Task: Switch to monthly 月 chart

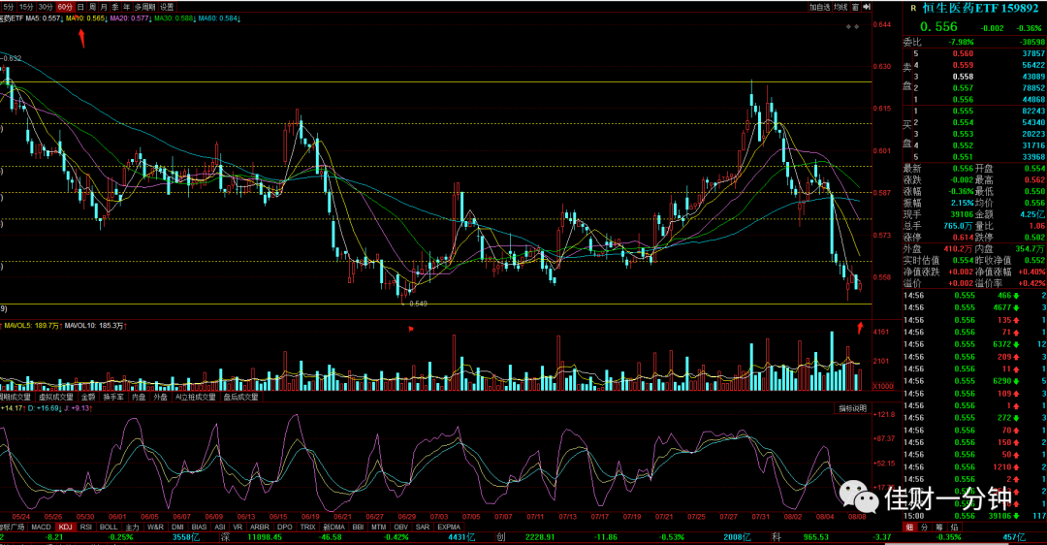Action: coord(104,7)
